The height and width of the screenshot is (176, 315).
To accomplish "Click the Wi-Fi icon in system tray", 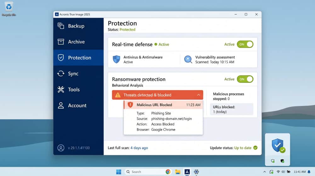I will pos(278,172).
